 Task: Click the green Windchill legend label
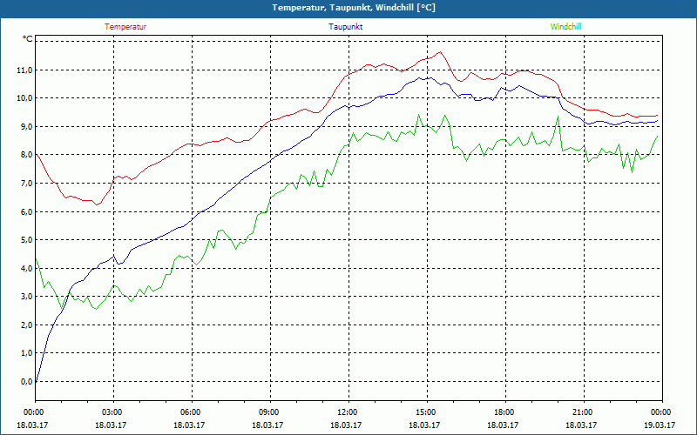[565, 27]
